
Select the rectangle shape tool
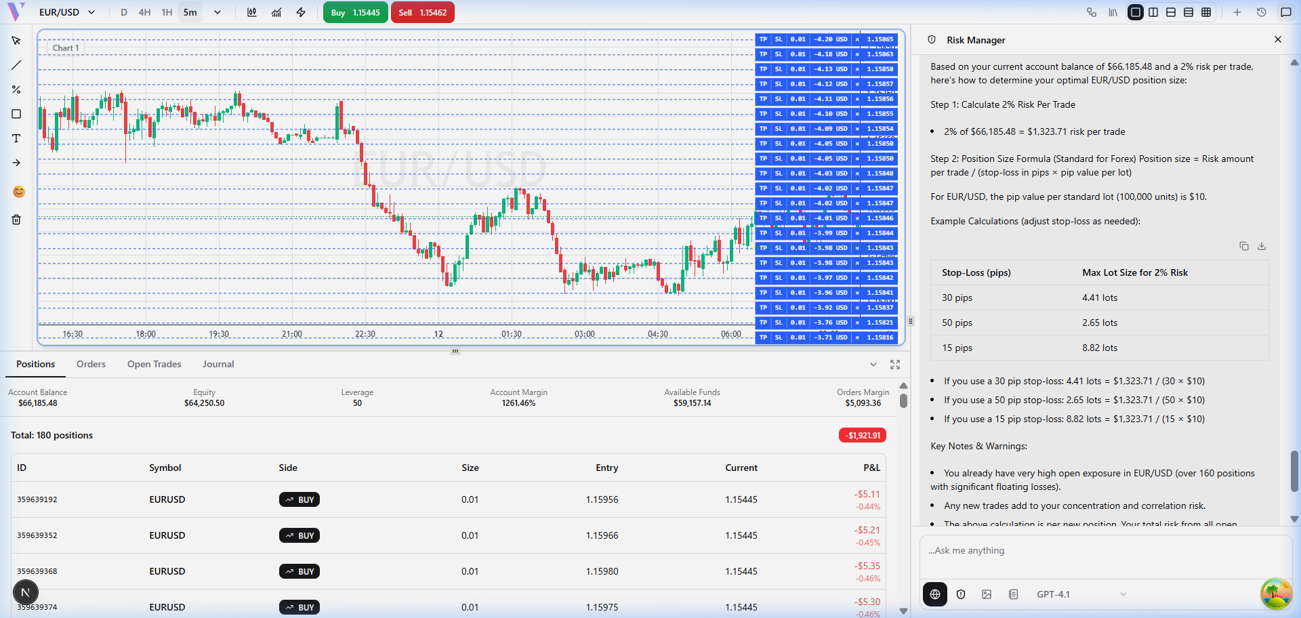coord(16,114)
